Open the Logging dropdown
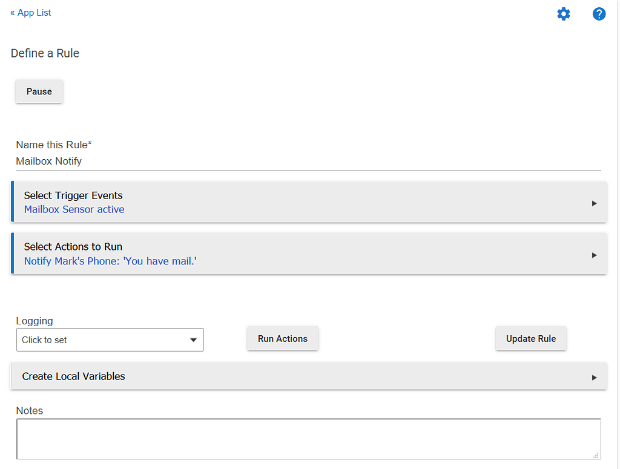The height and width of the screenshot is (469, 620). tap(110, 339)
